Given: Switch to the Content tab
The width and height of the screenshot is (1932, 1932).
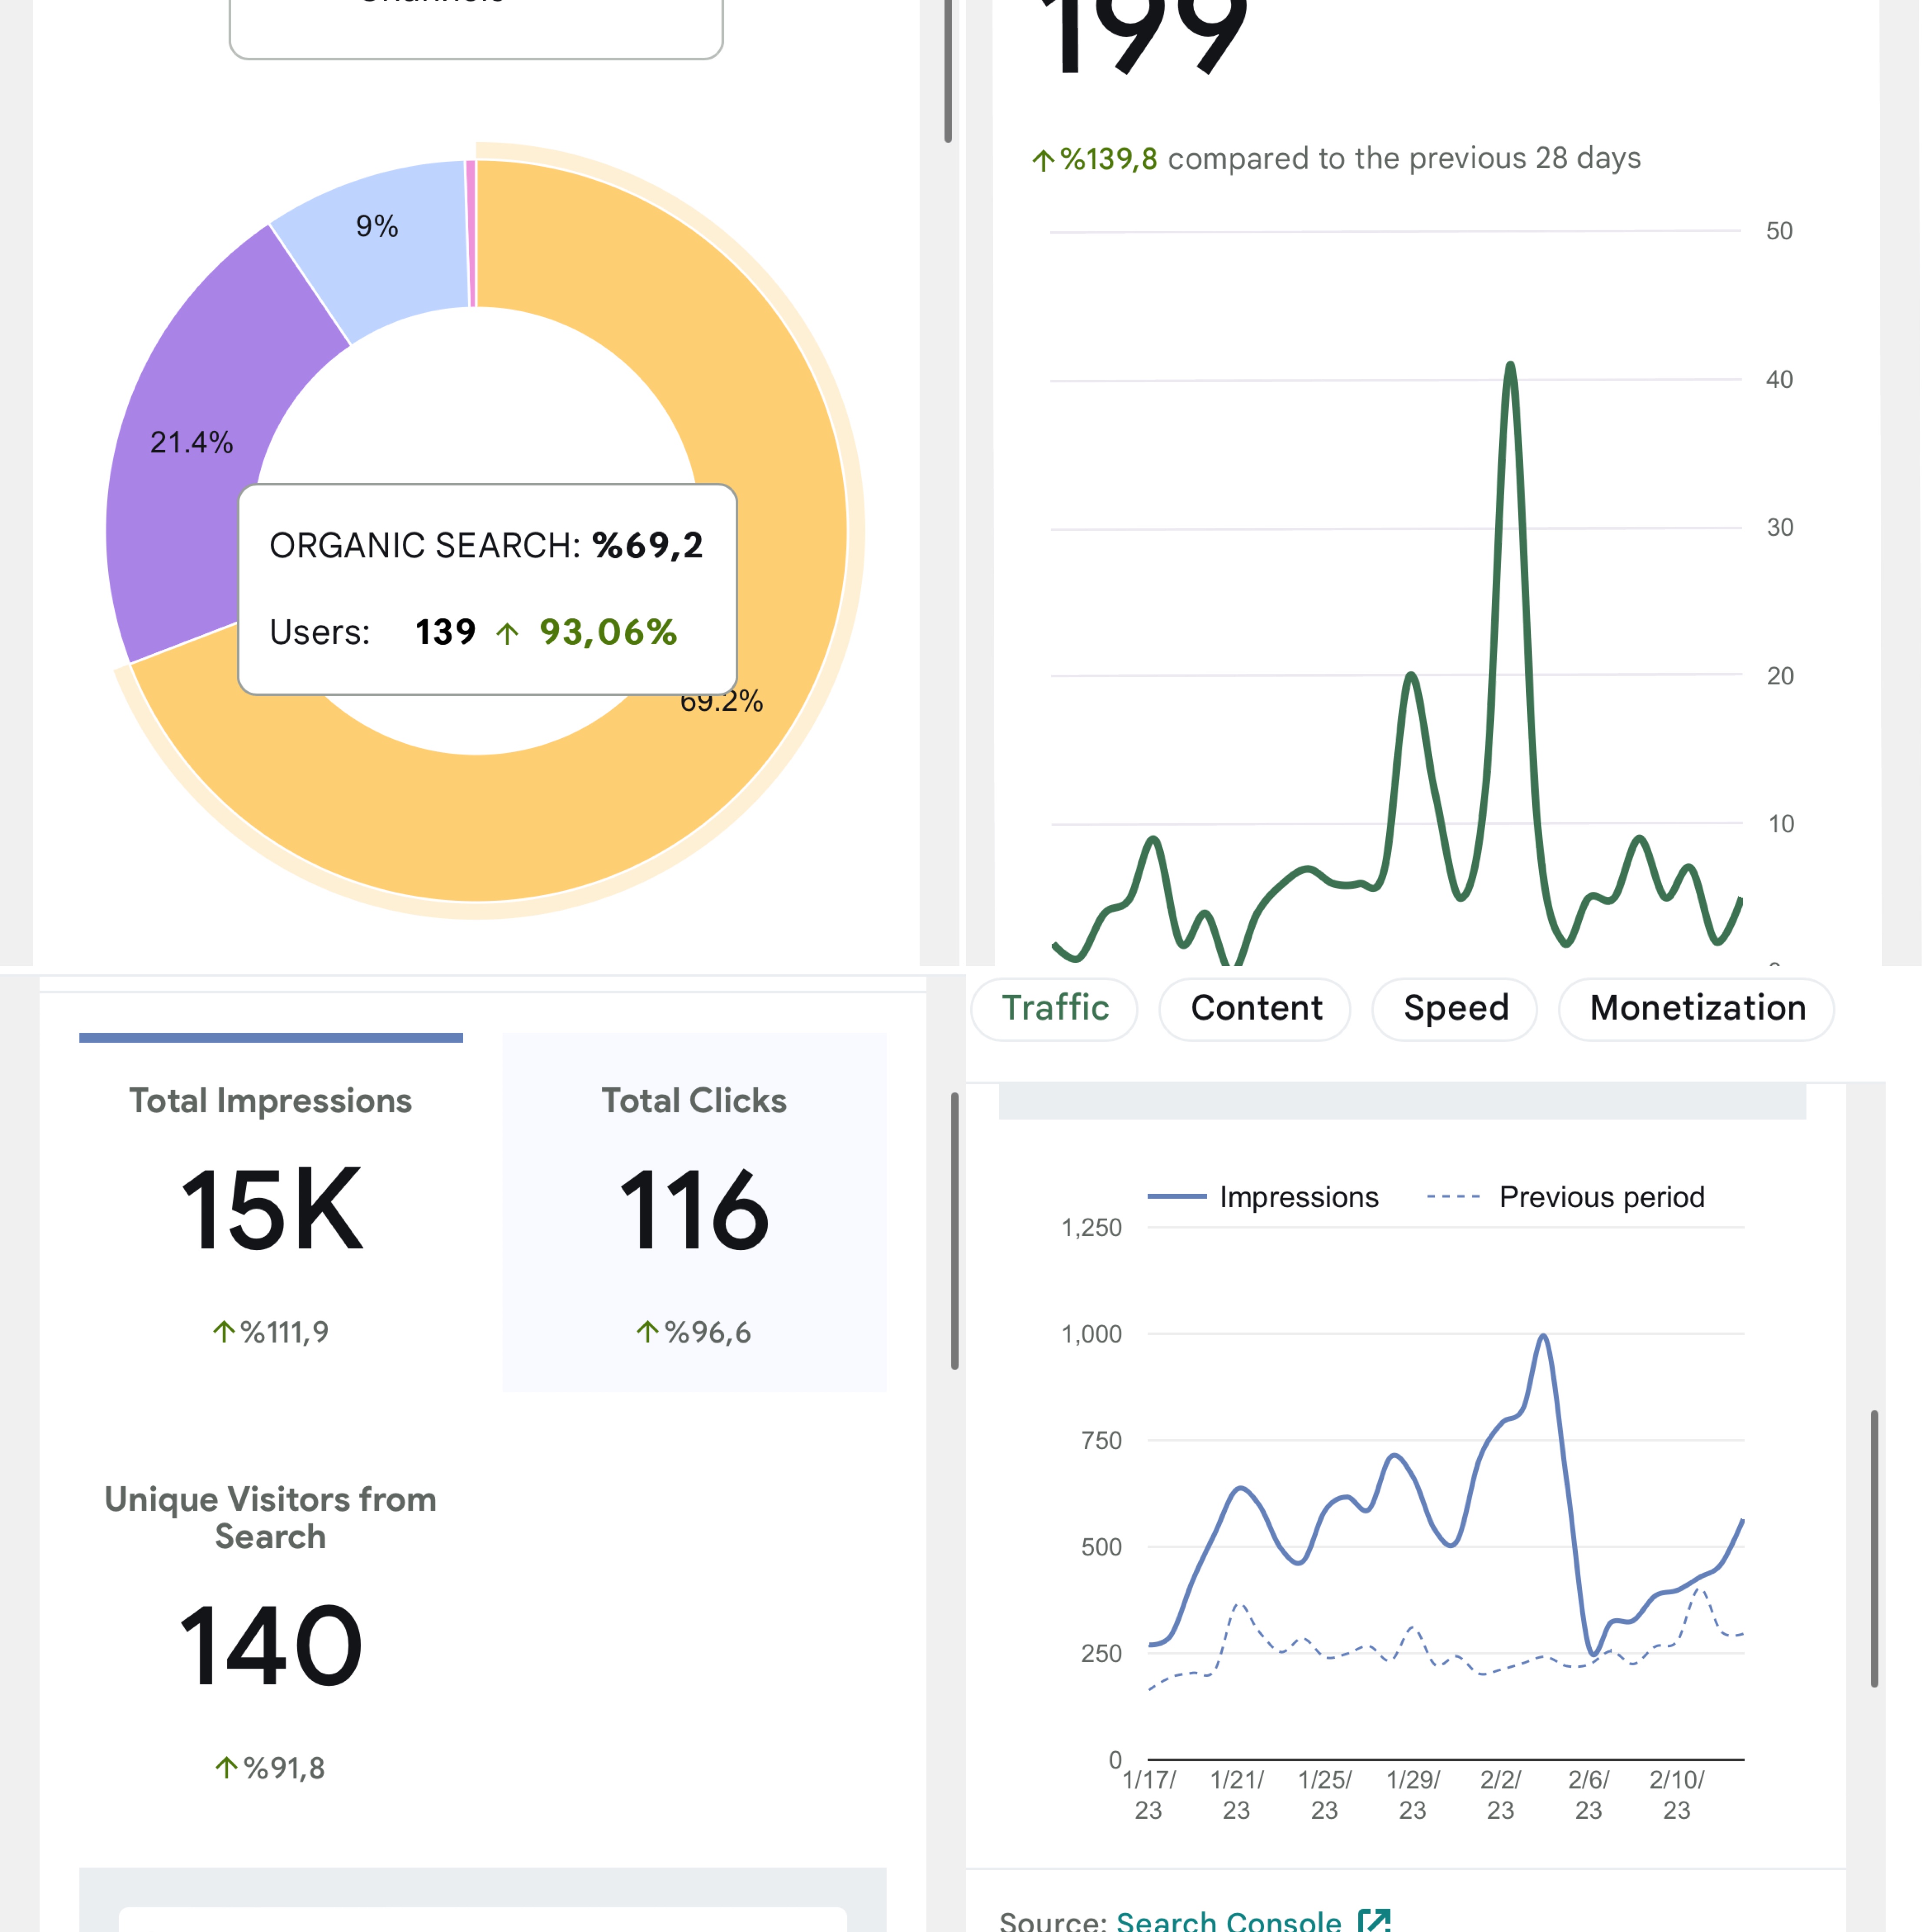Looking at the screenshot, I should 1255,1008.
